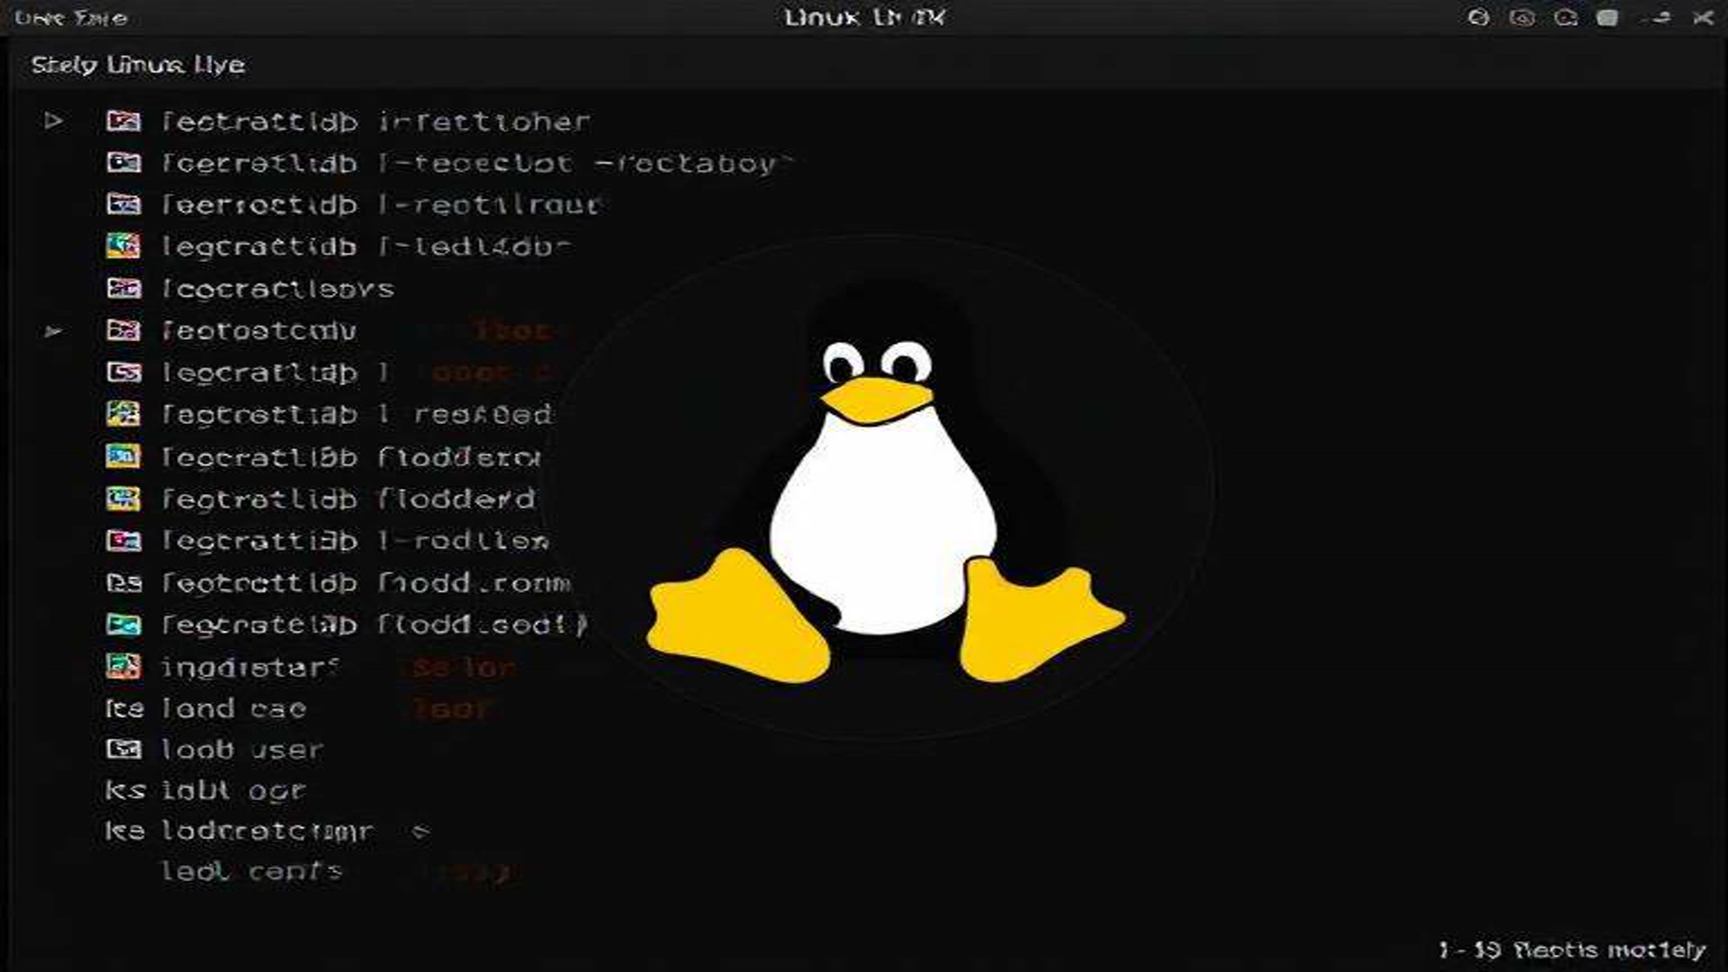Click icon beside 'loob user' entry
This screenshot has height=972, width=1728.
[123, 749]
